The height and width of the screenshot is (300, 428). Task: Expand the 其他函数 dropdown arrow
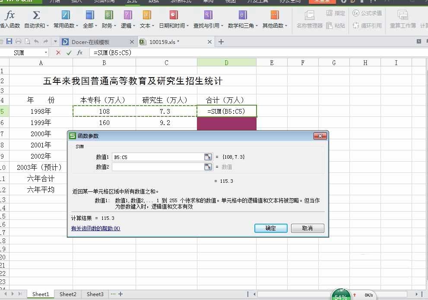coord(286,26)
